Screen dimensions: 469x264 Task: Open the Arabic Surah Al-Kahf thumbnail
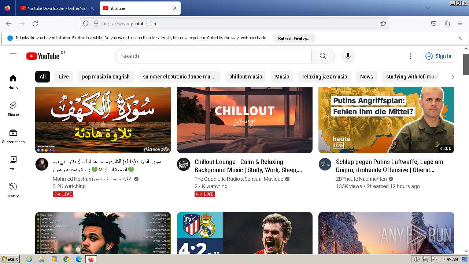[x=103, y=120]
